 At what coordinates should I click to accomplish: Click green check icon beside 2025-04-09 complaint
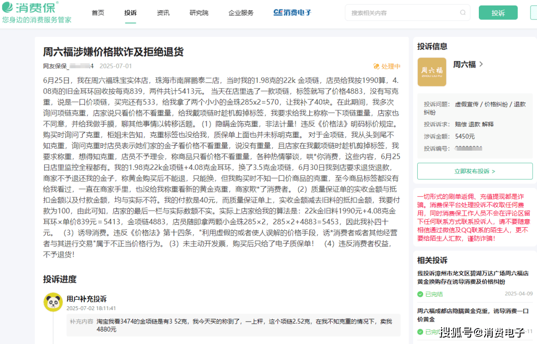point(420,294)
